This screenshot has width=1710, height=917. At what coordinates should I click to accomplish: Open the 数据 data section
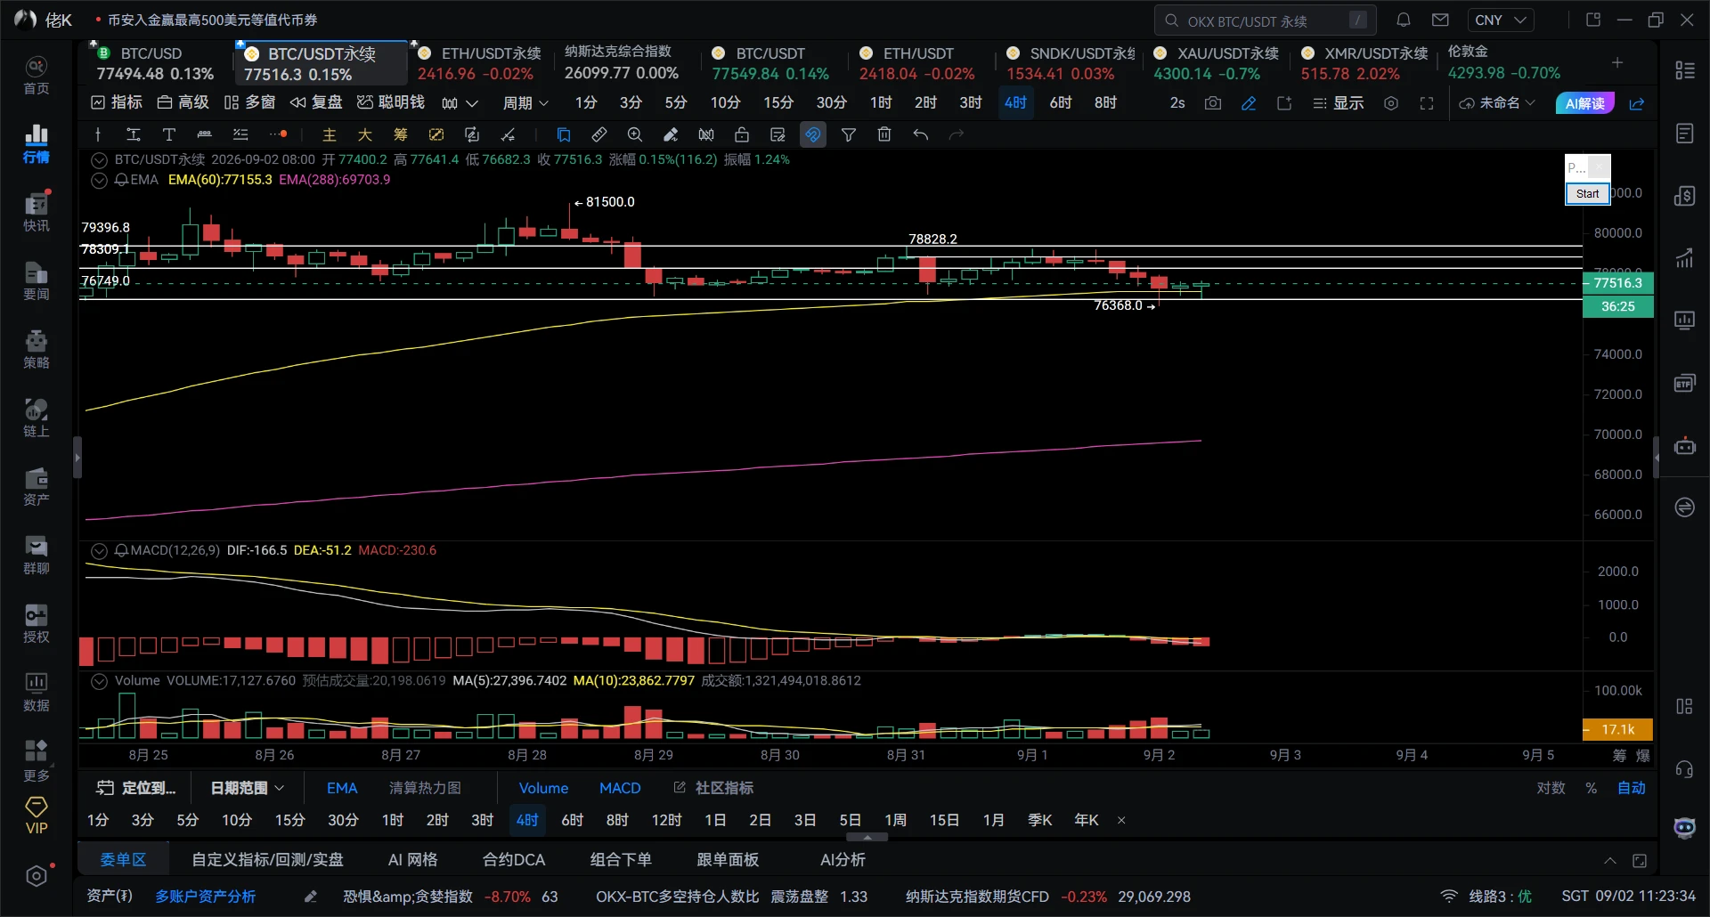pos(36,693)
